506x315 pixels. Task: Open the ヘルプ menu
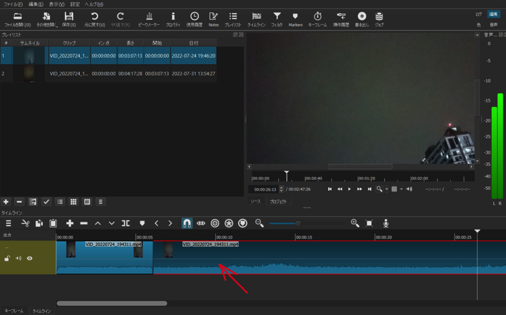94,4
